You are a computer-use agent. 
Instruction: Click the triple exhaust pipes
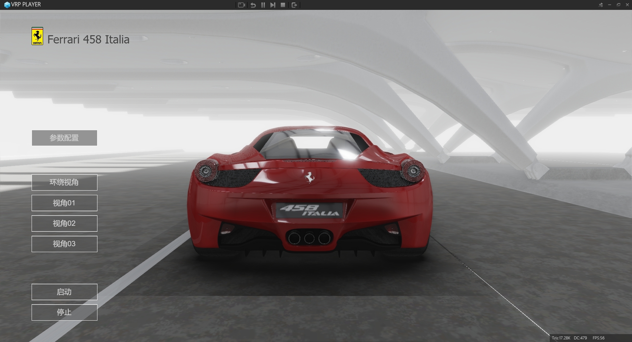309,238
